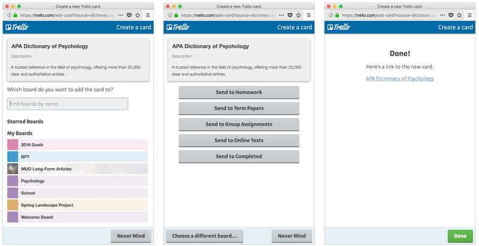Open the APA Dictionary of Psychology link

click(x=399, y=78)
